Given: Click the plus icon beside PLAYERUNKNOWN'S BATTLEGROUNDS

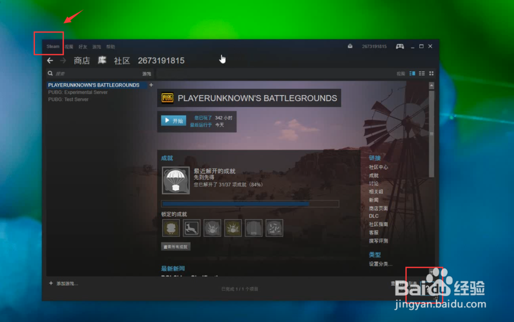Looking at the screenshot, I should pyautogui.click(x=151, y=85).
